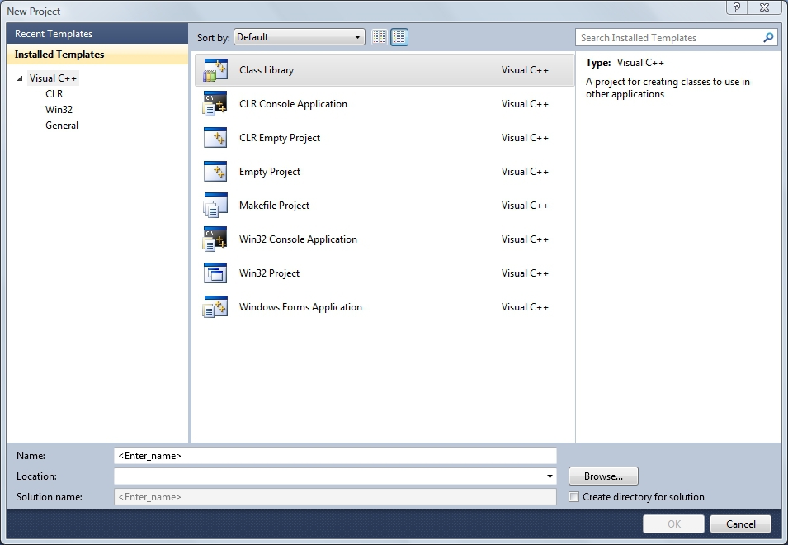This screenshot has width=788, height=545.
Task: Select Win32 in the template tree
Action: point(59,110)
